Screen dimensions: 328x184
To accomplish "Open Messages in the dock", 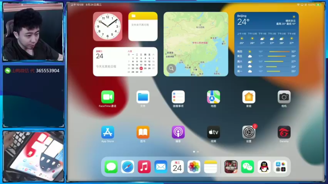I will pyautogui.click(x=111, y=167).
